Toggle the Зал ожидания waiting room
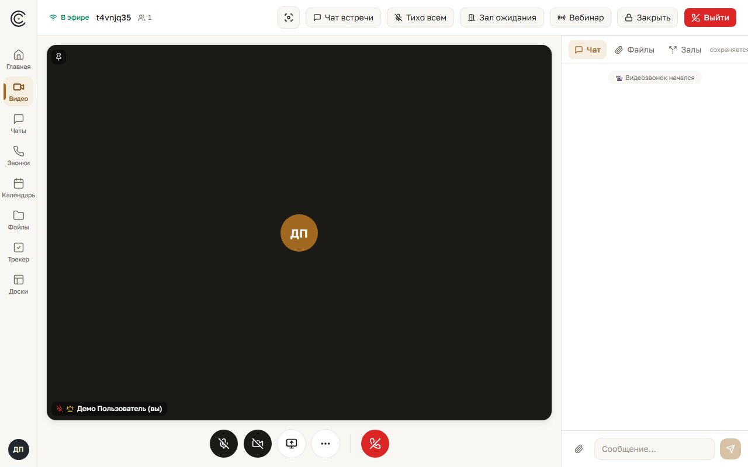 click(x=502, y=18)
